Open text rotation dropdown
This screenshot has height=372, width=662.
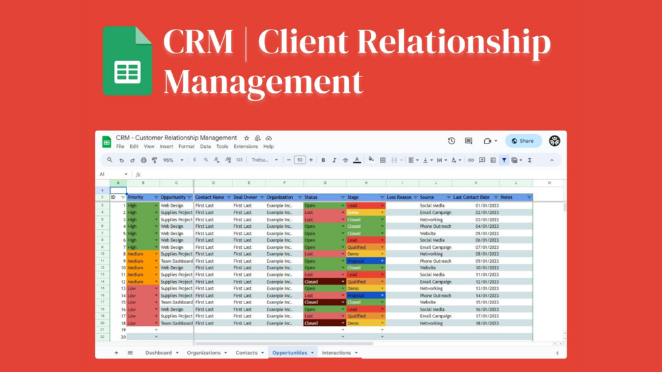point(456,160)
